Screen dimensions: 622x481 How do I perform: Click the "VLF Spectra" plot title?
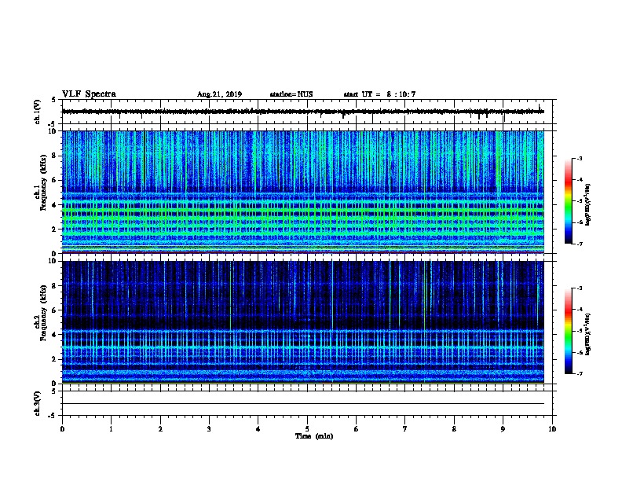click(89, 94)
